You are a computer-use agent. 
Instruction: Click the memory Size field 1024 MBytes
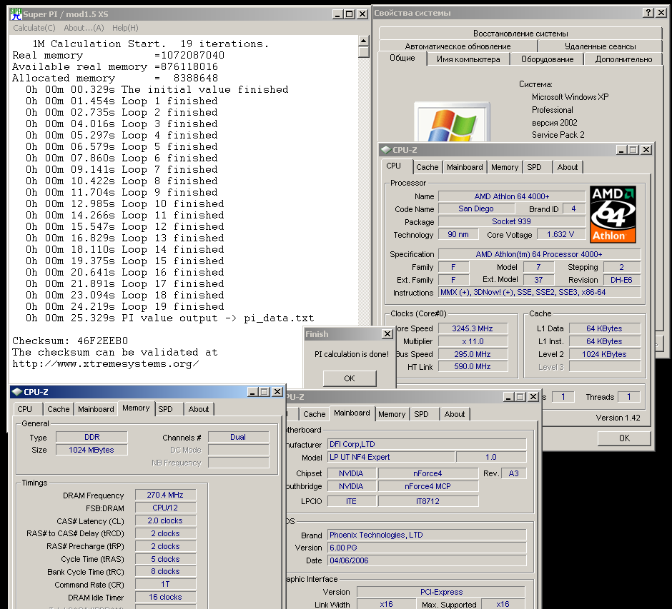[92, 450]
